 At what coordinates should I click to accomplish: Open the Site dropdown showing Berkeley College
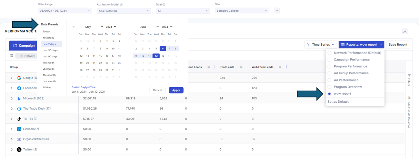point(242,11)
